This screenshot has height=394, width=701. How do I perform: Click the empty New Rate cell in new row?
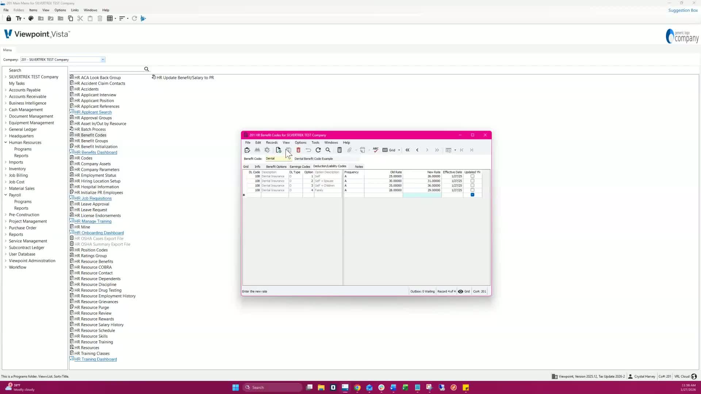(422, 195)
